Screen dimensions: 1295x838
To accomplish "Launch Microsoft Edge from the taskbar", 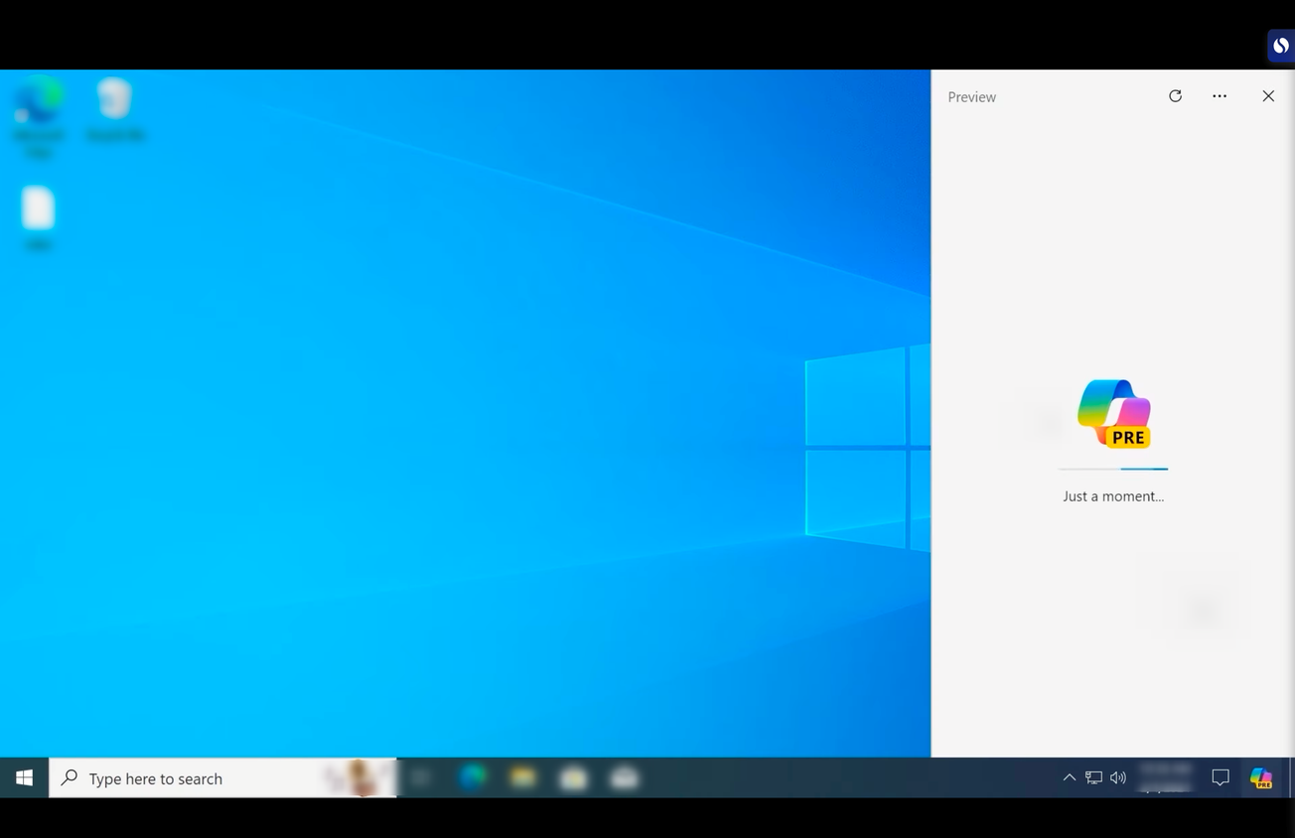I will 473,778.
